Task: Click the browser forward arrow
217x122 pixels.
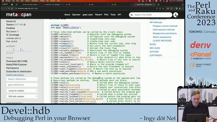Action: click(x=5, y=8)
